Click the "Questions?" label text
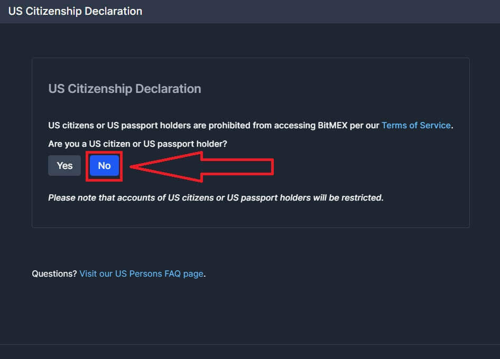Image resolution: width=500 pixels, height=359 pixels. pos(54,274)
